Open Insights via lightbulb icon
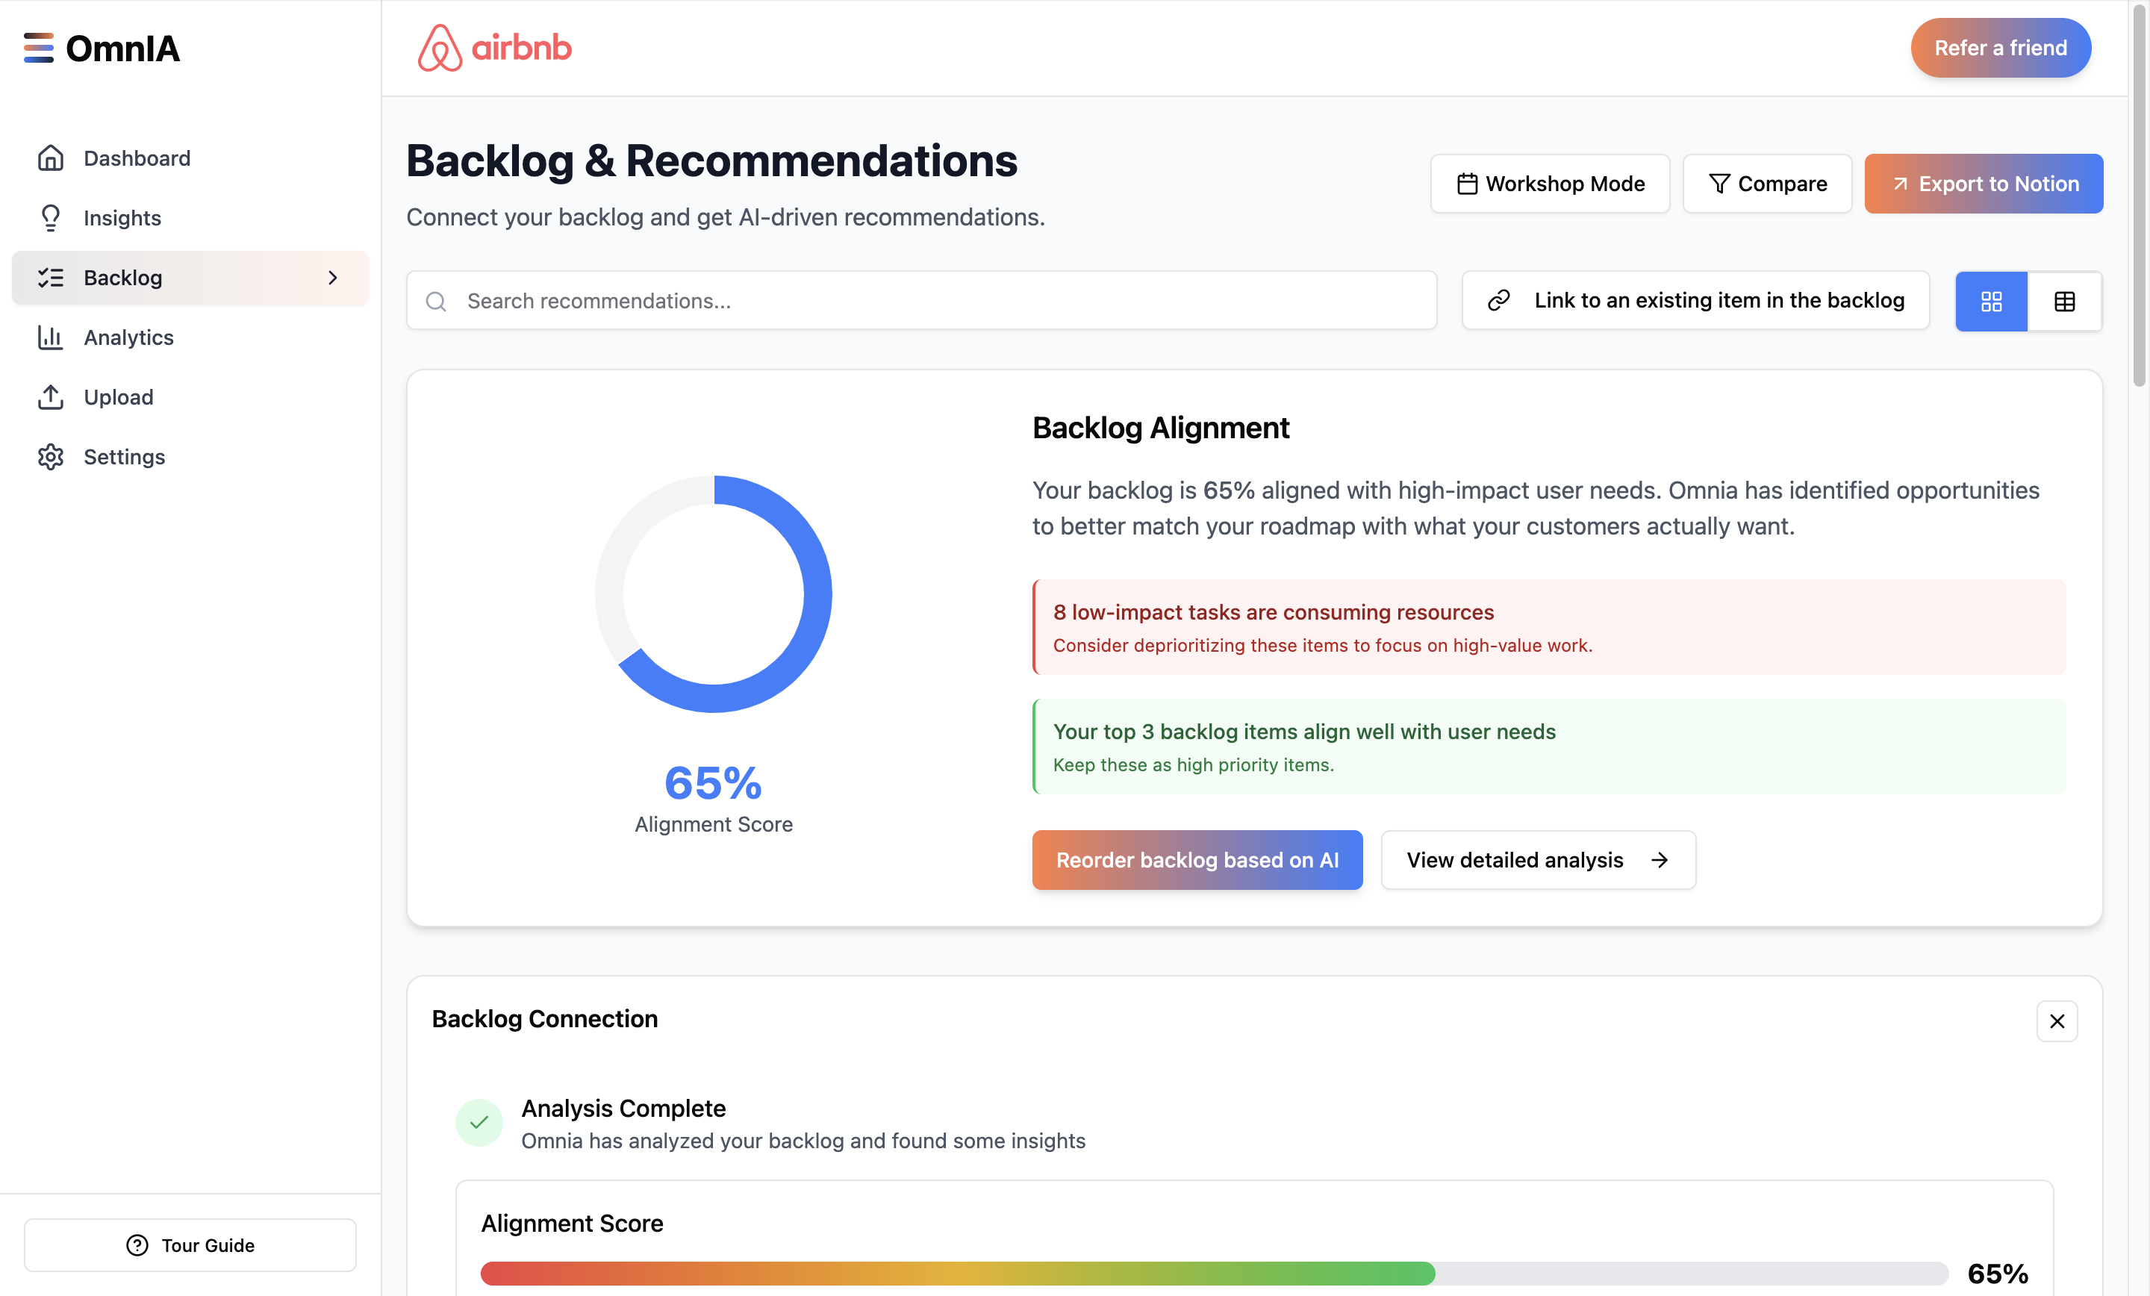Image resolution: width=2150 pixels, height=1296 pixels. point(51,217)
